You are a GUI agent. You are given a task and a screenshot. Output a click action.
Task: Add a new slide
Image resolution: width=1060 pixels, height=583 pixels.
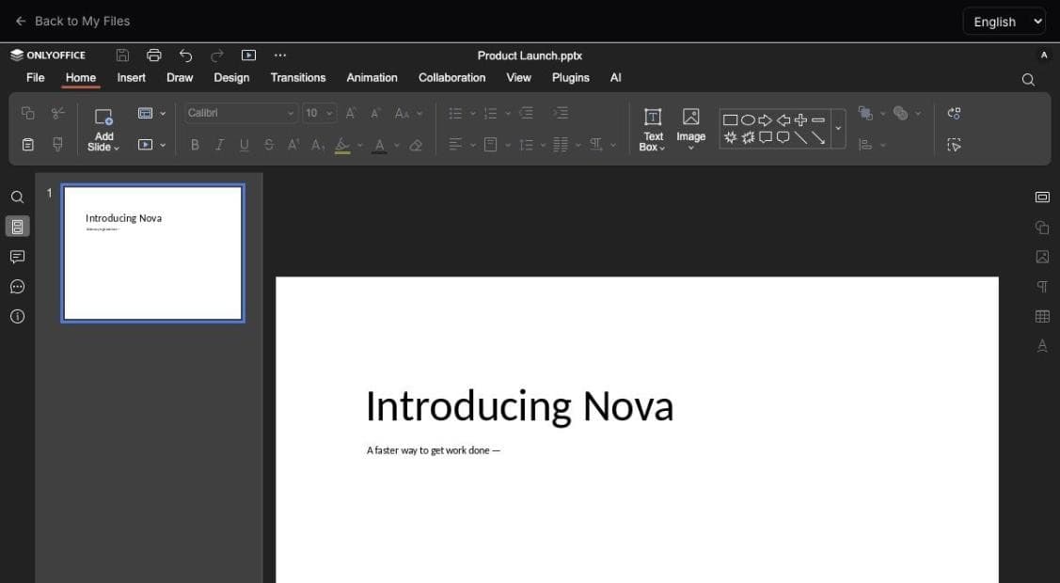click(103, 117)
